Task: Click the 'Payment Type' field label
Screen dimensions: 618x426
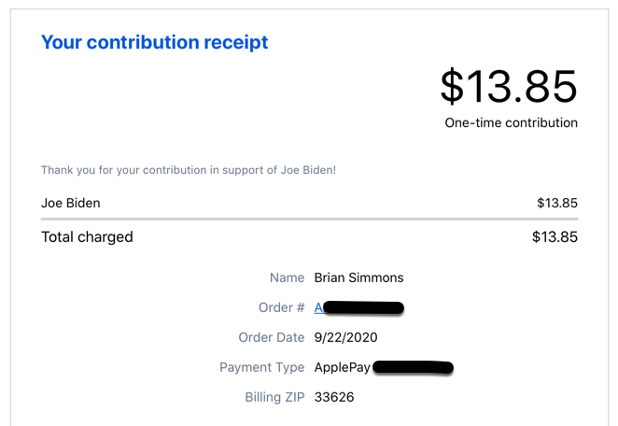Action: [262, 367]
